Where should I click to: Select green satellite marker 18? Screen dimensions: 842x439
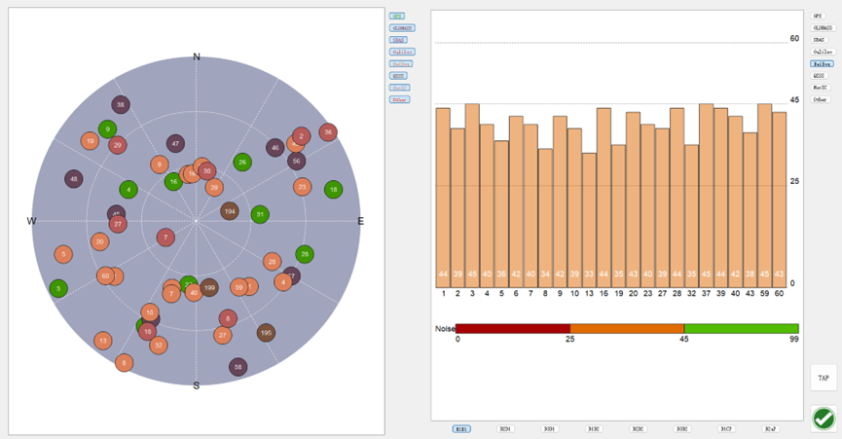334,190
